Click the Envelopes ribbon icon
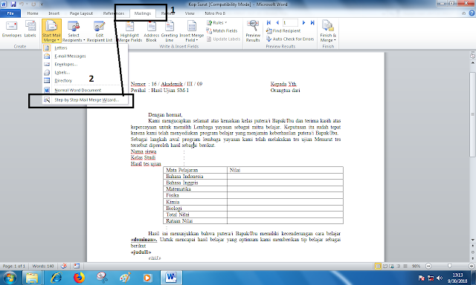 pyautogui.click(x=12, y=30)
